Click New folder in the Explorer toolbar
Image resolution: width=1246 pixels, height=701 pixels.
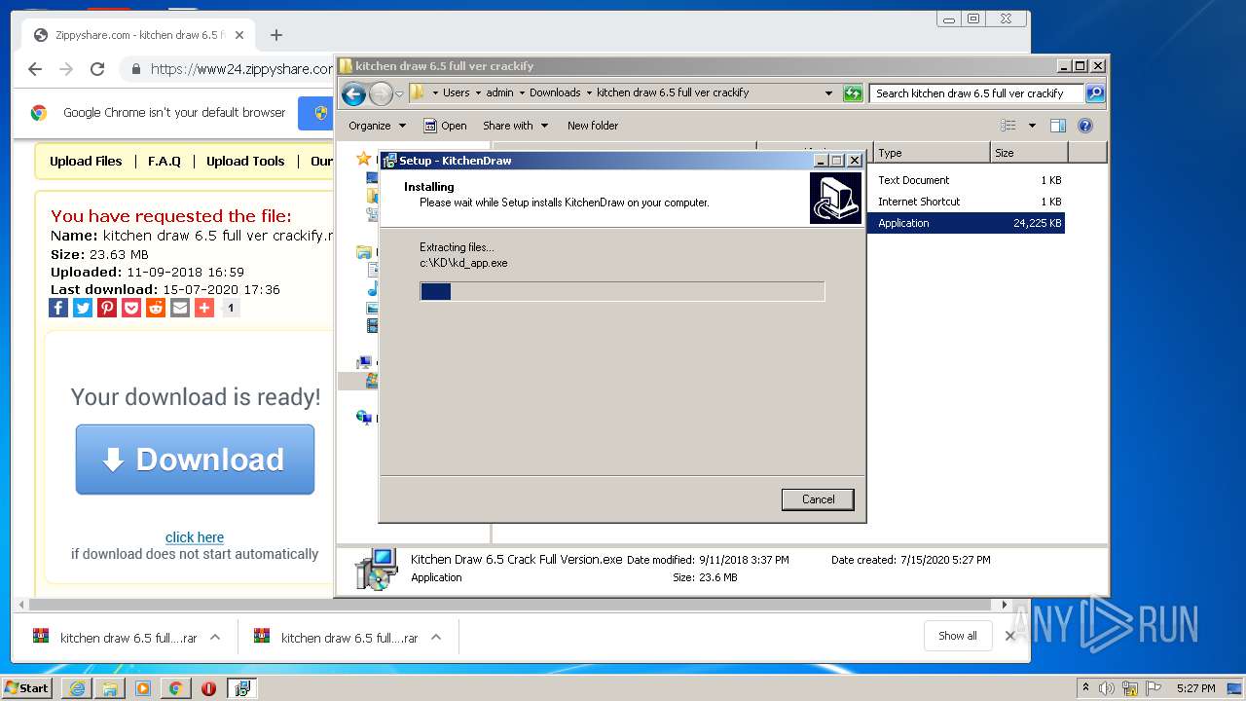[593, 126]
